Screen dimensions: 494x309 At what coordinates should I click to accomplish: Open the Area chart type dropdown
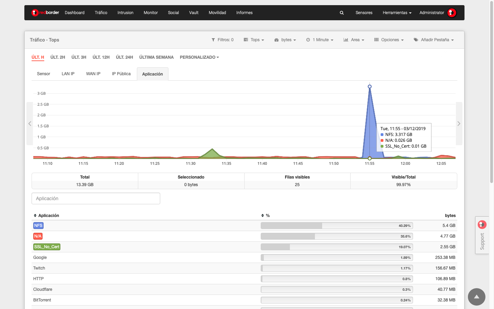tap(354, 40)
